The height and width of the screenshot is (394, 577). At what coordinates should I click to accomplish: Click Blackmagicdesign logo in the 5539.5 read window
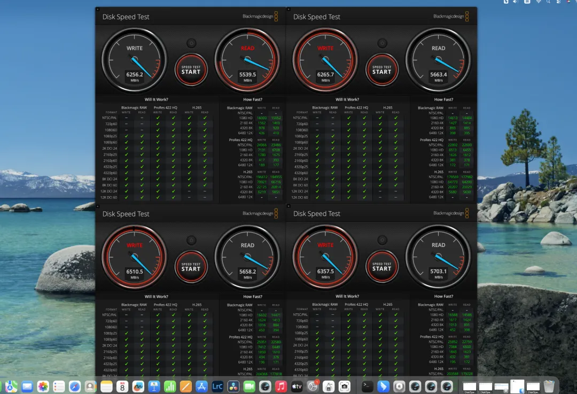tap(260, 16)
